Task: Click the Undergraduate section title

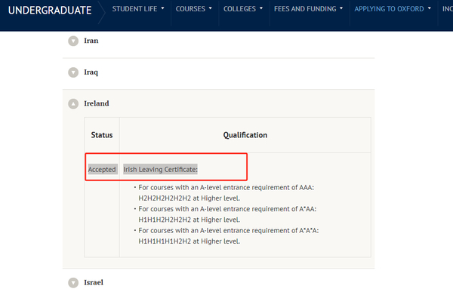Action: [50, 11]
